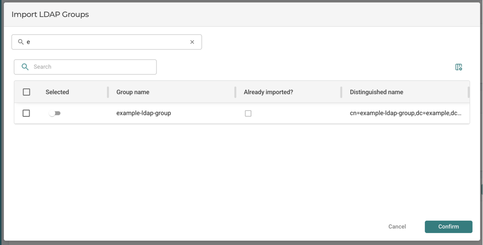Open the column settings icon

coord(459,67)
